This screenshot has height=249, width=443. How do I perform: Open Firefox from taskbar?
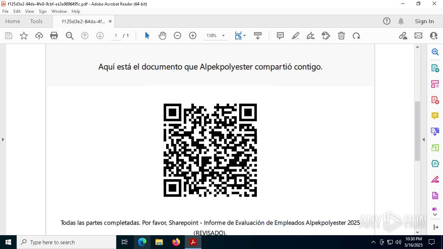[x=176, y=242]
